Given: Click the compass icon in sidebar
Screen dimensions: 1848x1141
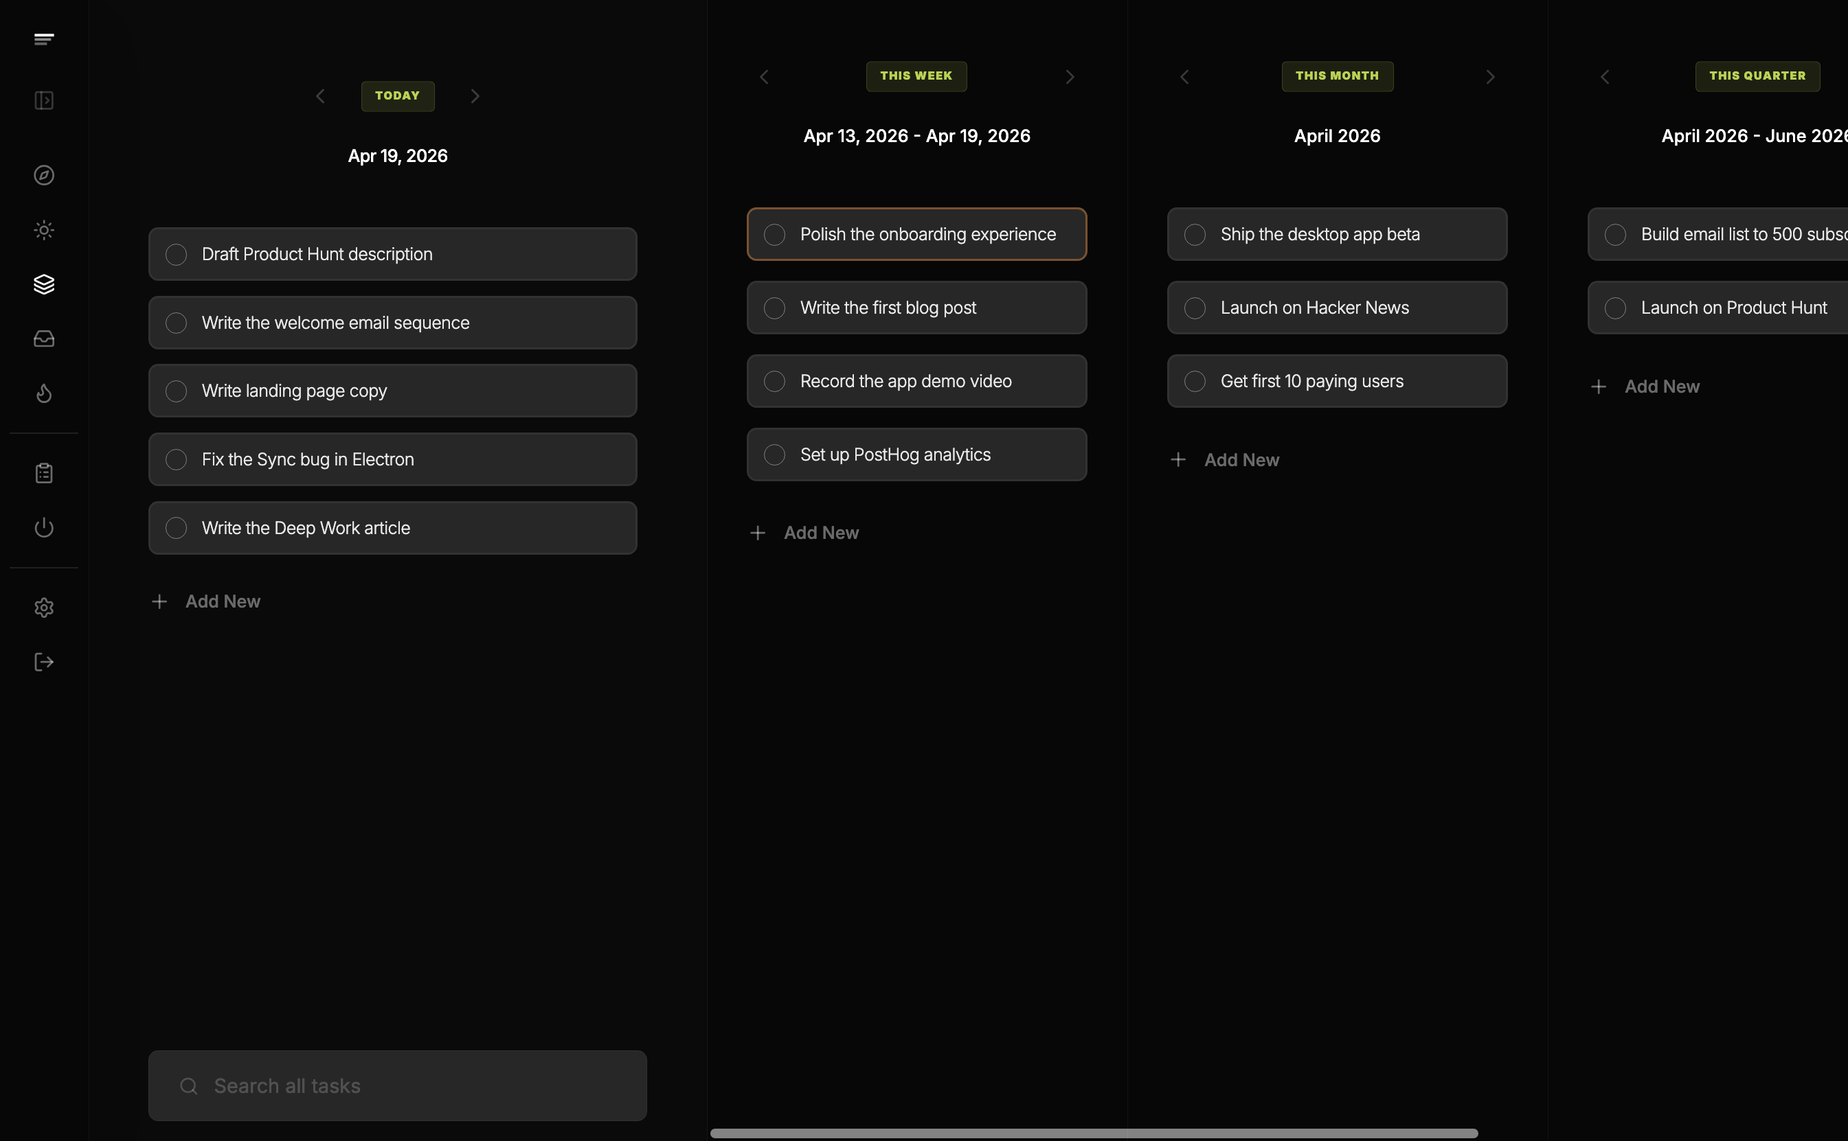Looking at the screenshot, I should click(44, 175).
